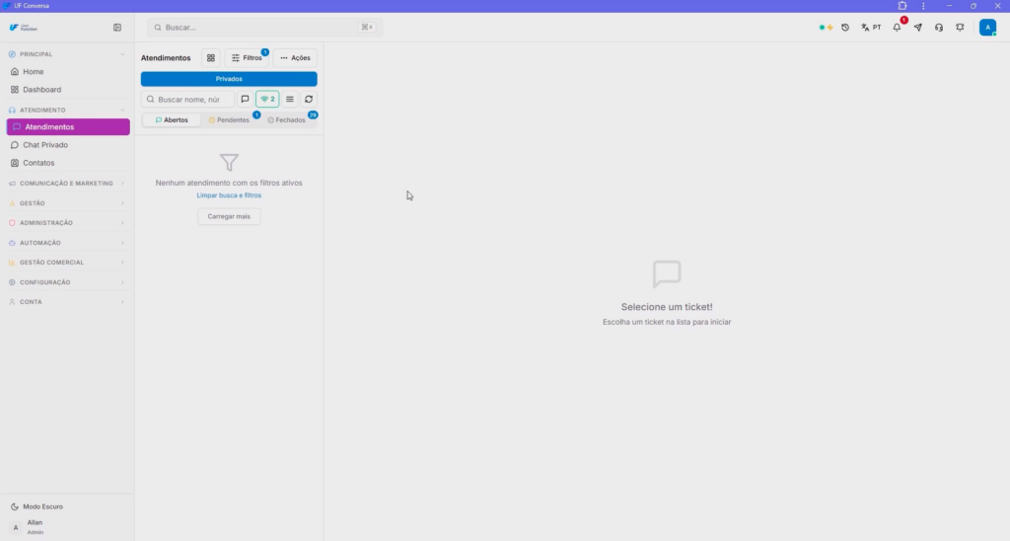Click the ringing alarm bell icon
The width and height of the screenshot is (1010, 541).
pos(960,28)
